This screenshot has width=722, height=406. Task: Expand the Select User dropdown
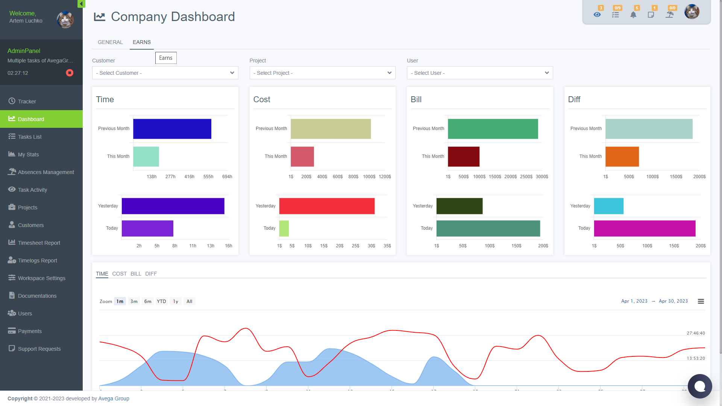[479, 73]
